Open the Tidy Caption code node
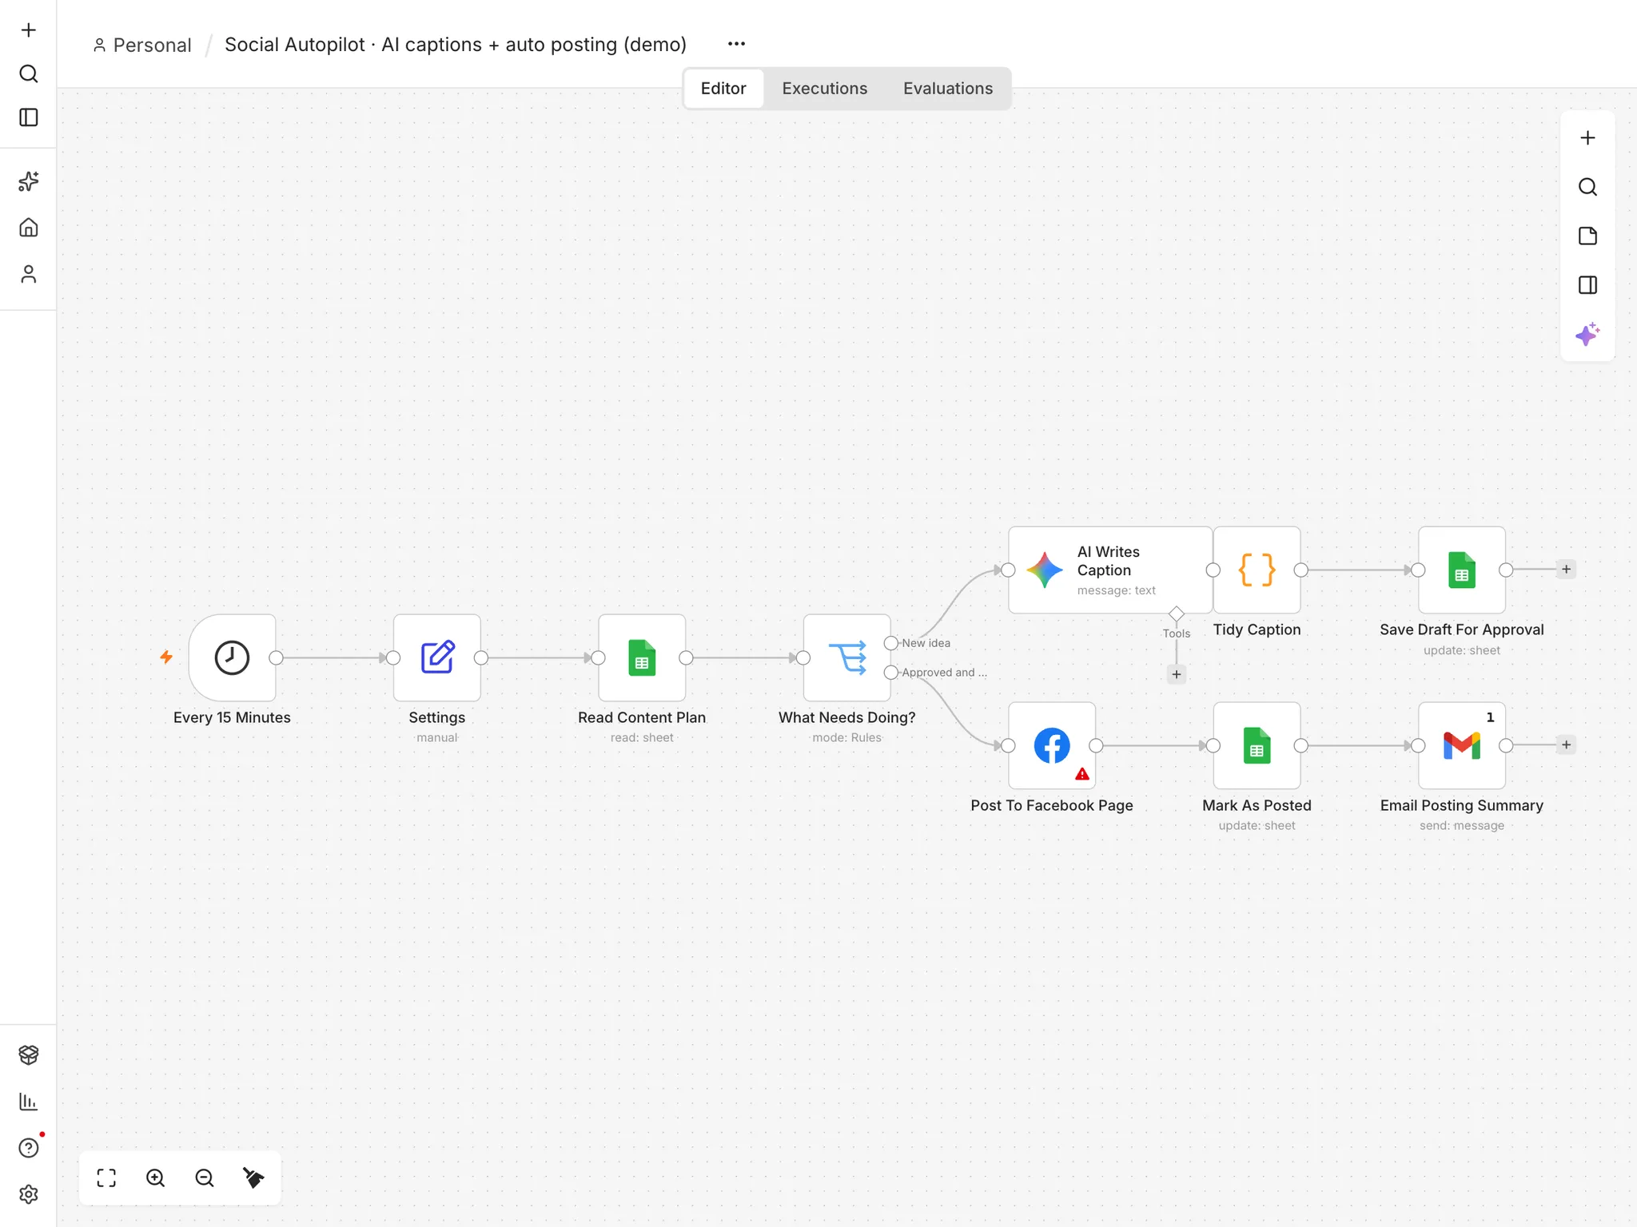Image resolution: width=1637 pixels, height=1227 pixels. tap(1257, 570)
